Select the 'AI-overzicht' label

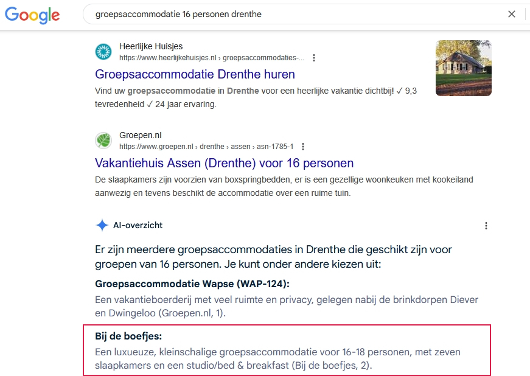[x=138, y=225]
